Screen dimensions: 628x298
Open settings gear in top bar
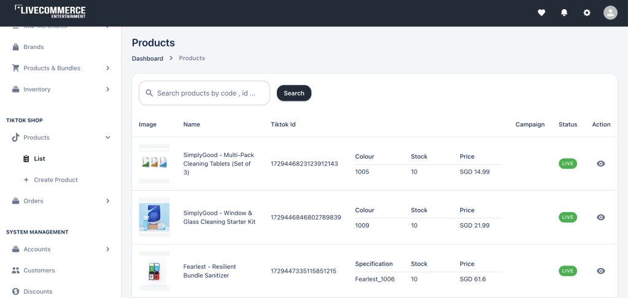click(x=587, y=12)
